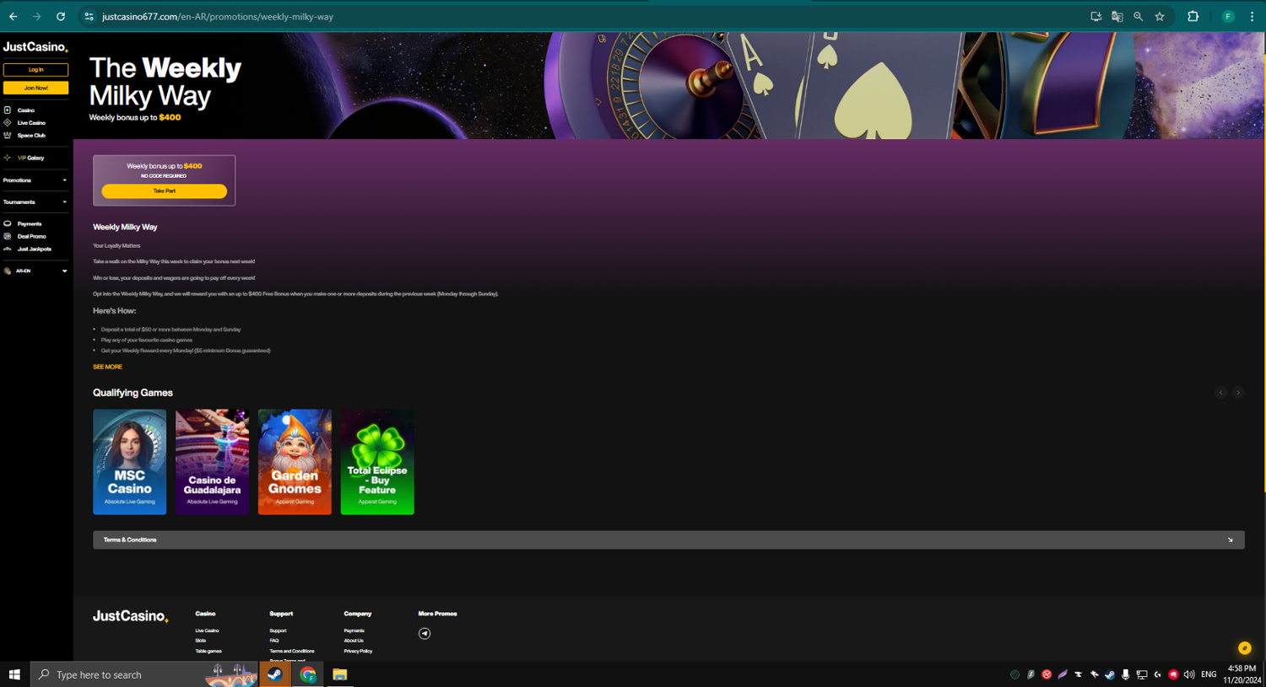Open the footer Terms and Conditions link

(x=292, y=651)
